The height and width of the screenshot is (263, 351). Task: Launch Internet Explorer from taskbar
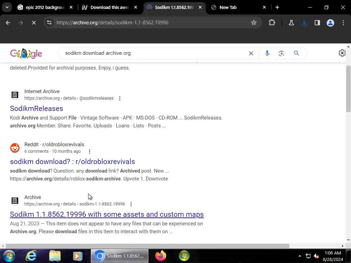[x=31, y=256]
